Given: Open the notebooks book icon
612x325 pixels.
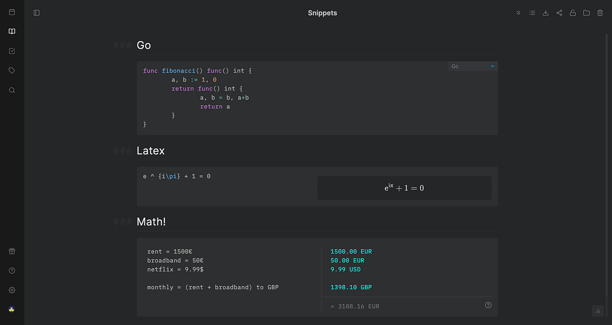Looking at the screenshot, I should pyautogui.click(x=12, y=31).
